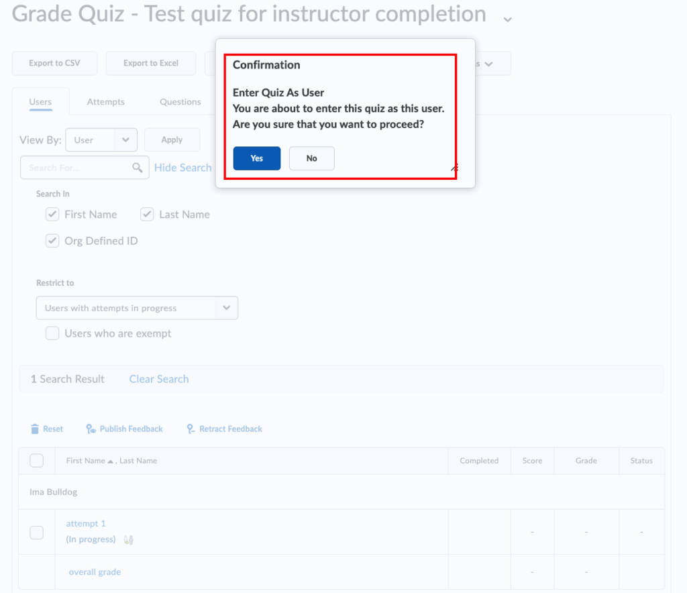Uncheck the First Name checkbox
Viewport: 687px width, 593px height.
click(52, 215)
